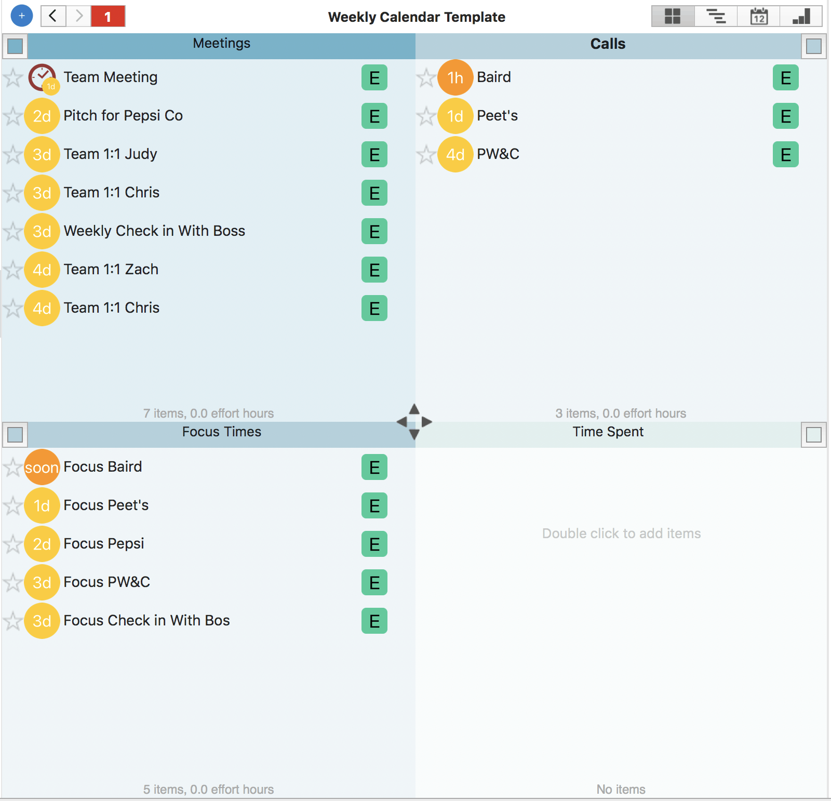831x801 pixels.
Task: Go back with the left arrow button
Action: (53, 16)
